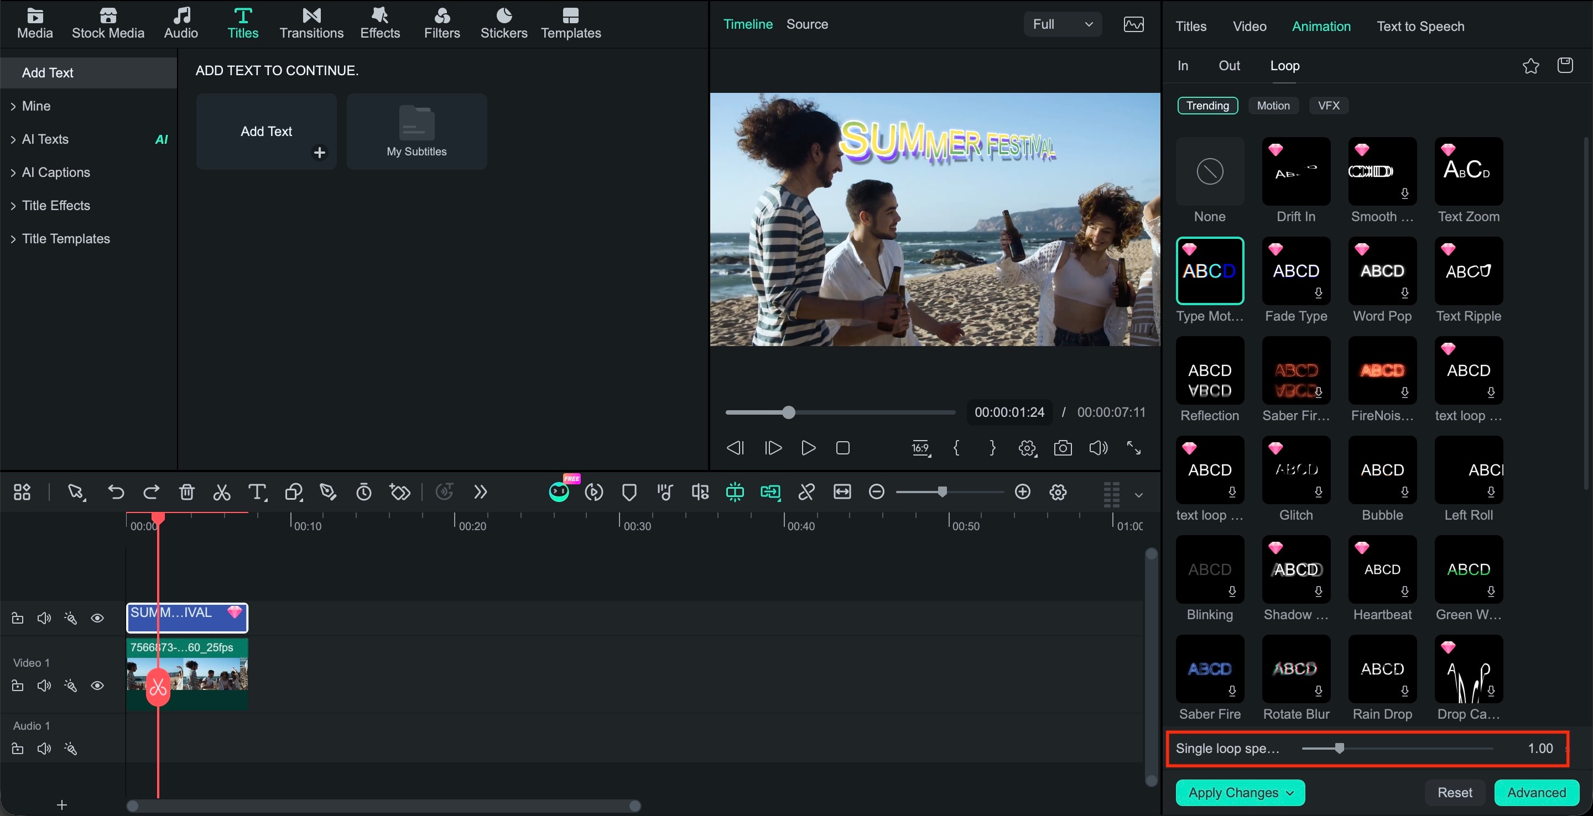
Task: Open the preview scope image icon
Action: click(1133, 25)
